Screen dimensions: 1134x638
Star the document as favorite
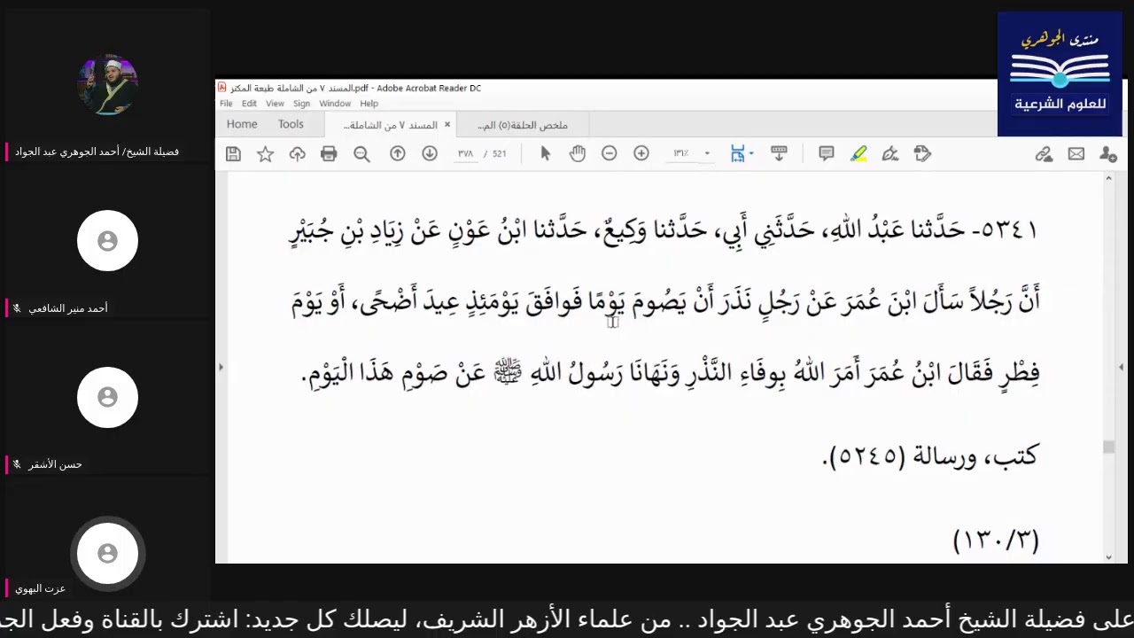tap(265, 154)
